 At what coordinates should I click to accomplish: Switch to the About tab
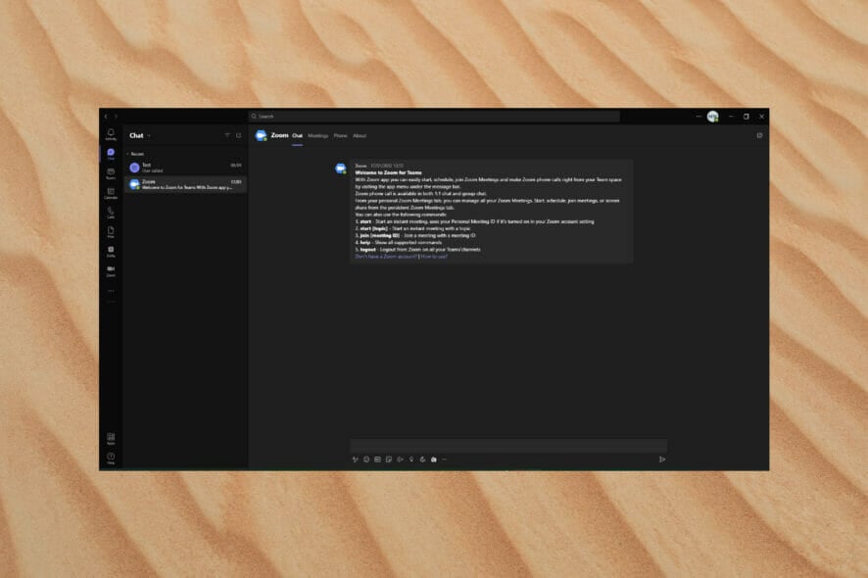point(360,135)
